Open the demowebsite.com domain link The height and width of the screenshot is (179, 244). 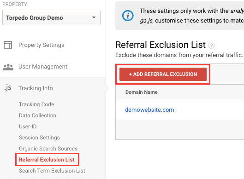(149, 110)
